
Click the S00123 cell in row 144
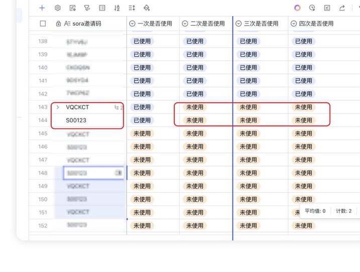[76, 120]
